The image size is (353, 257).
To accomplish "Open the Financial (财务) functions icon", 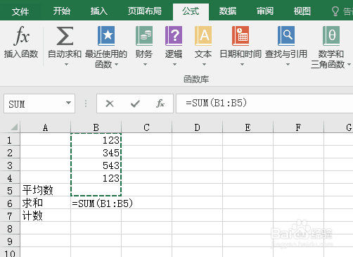I will [144, 36].
